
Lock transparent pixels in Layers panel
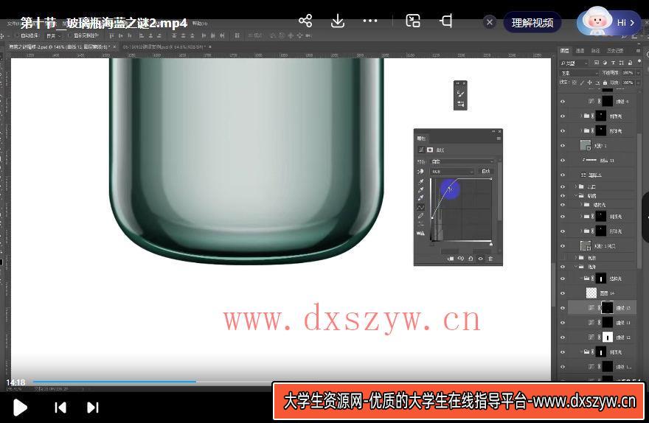(x=574, y=83)
